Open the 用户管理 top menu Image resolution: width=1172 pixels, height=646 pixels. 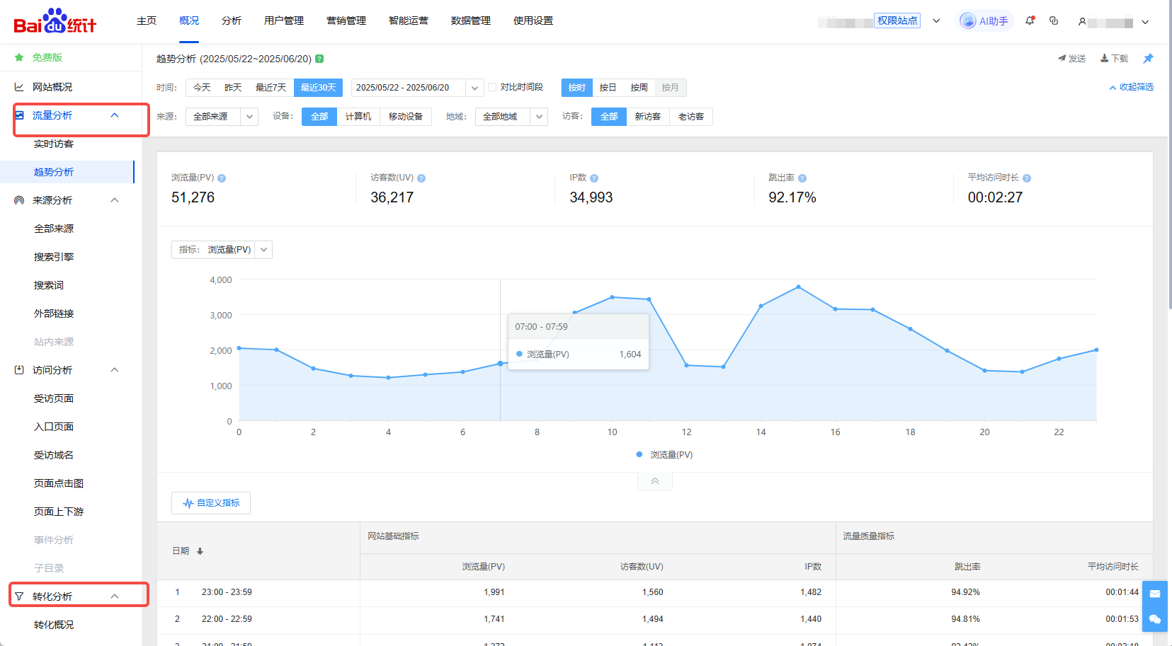283,21
